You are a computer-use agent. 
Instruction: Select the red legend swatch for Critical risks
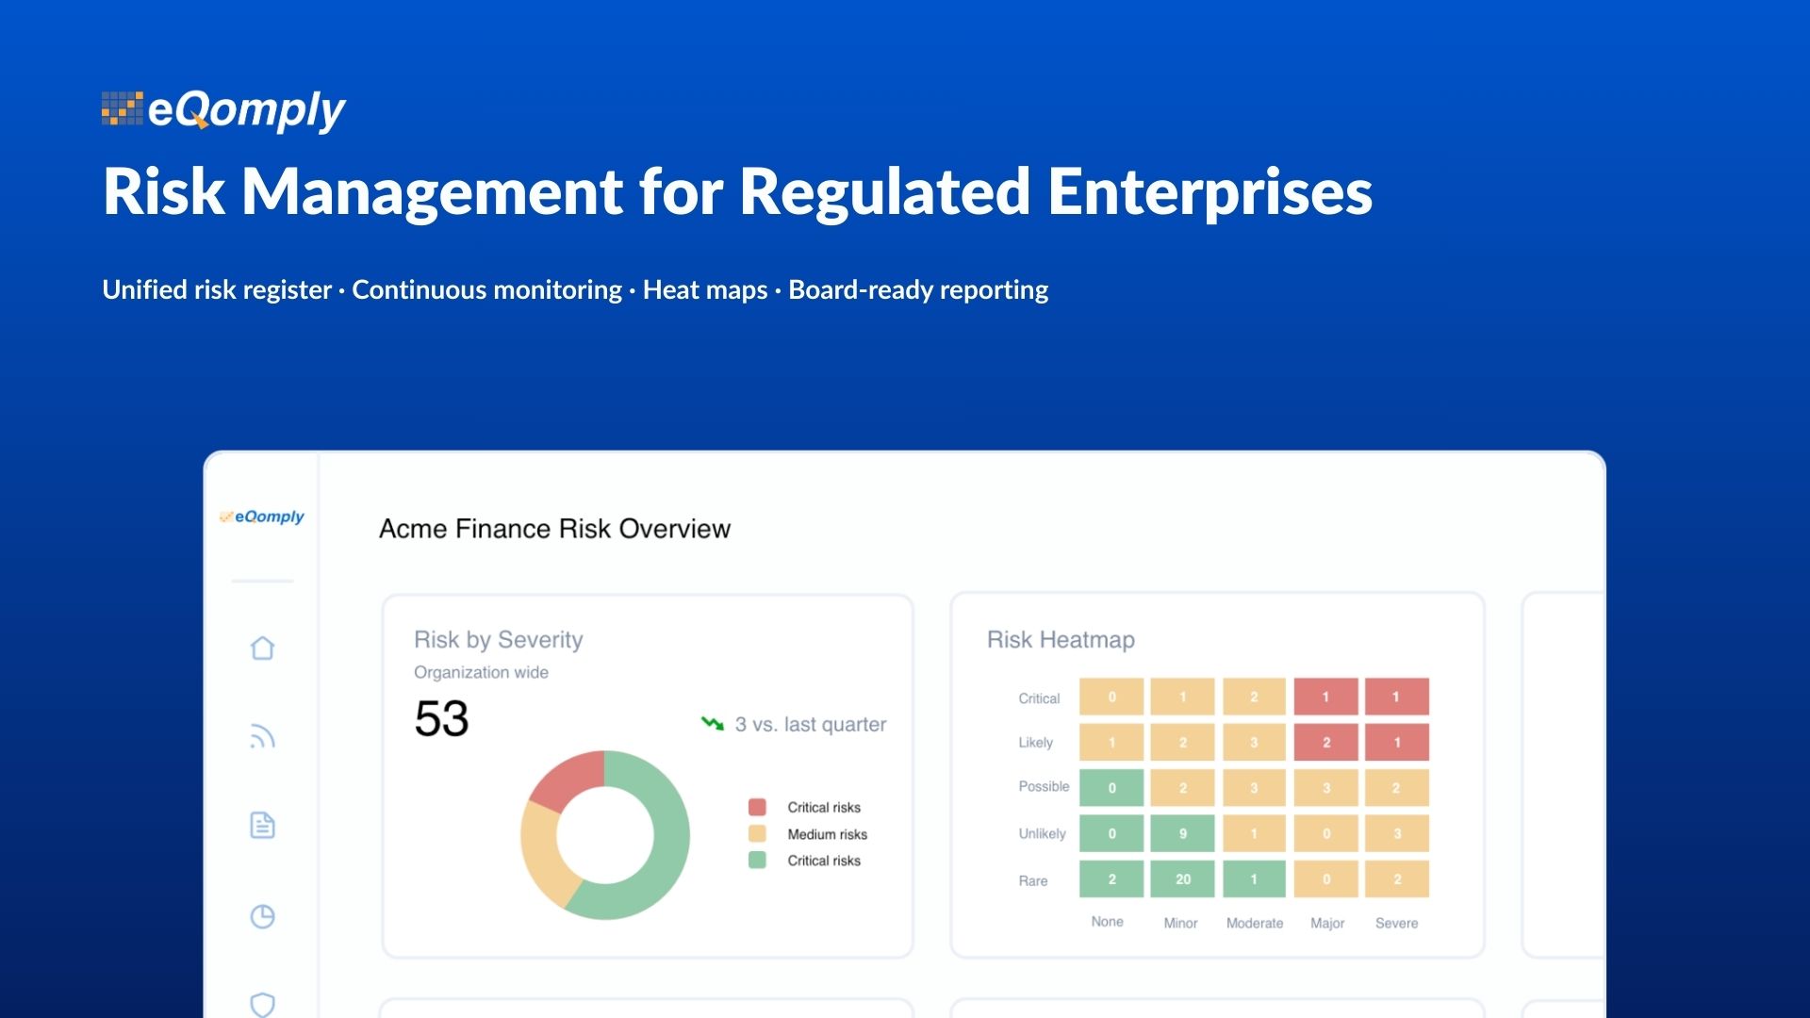coord(757,807)
